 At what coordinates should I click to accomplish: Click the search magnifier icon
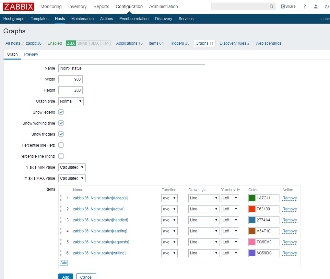tap(271, 6)
